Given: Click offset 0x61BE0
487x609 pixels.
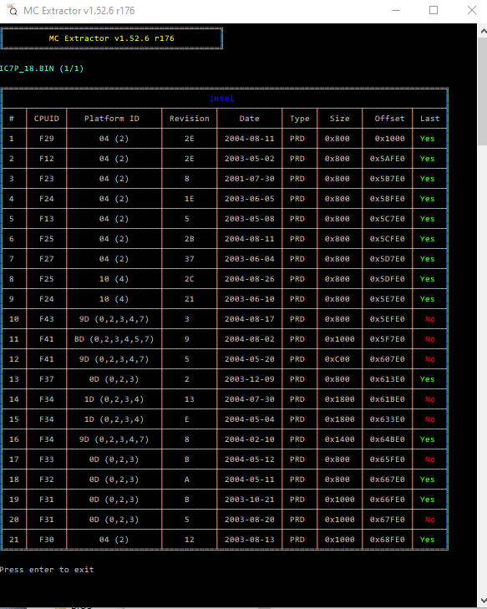Looking at the screenshot, I should (x=388, y=399).
